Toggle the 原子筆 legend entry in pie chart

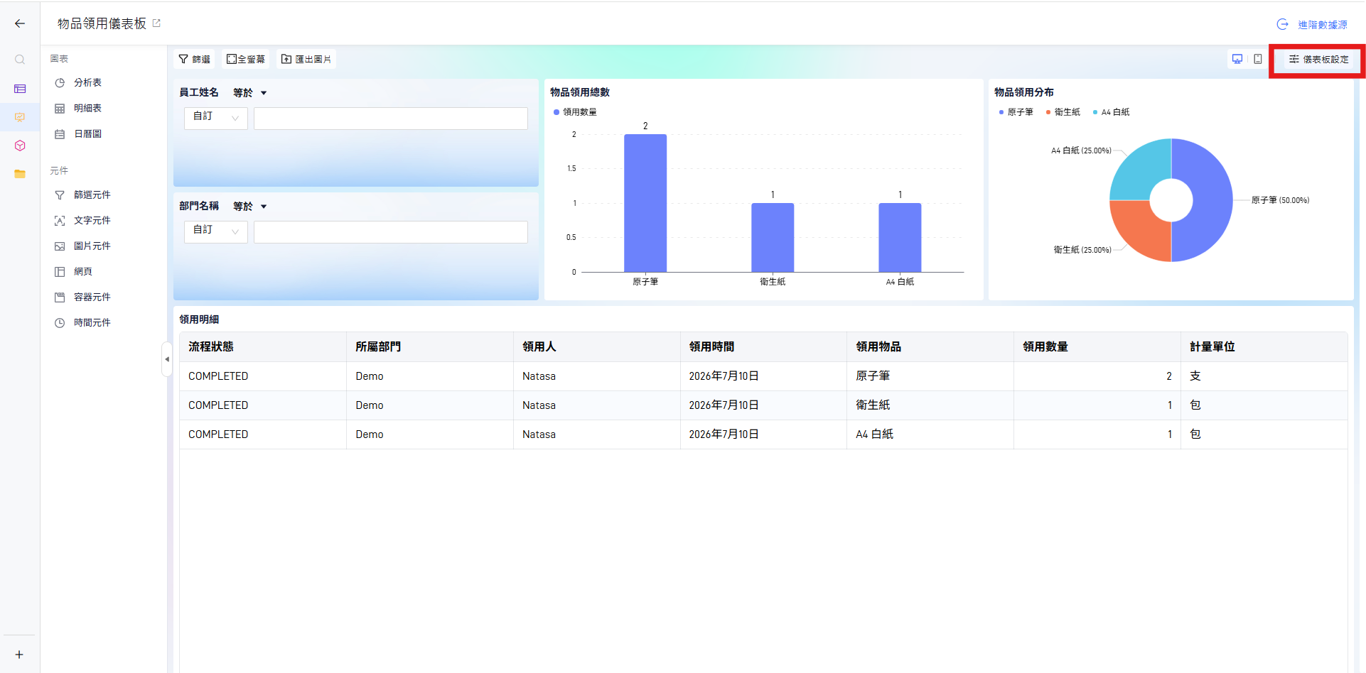point(1016,112)
